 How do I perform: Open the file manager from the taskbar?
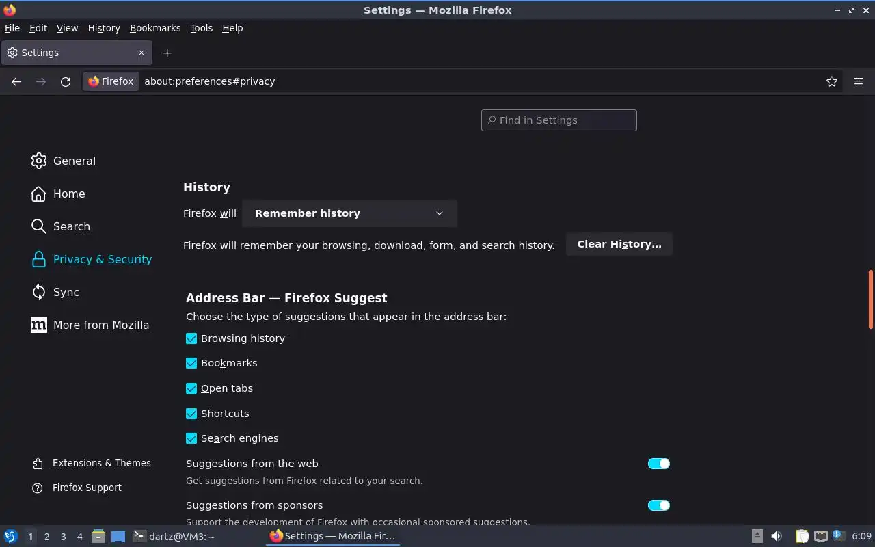[98, 536]
